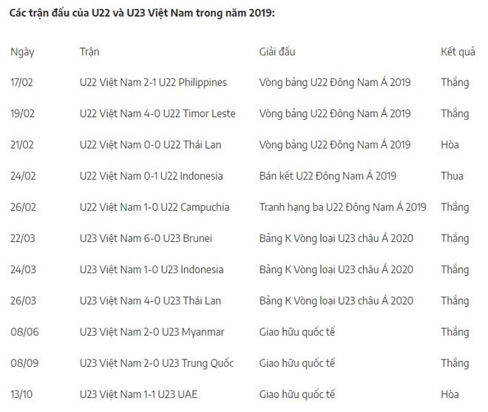Select the U23 Việt Nam 2-0 Myanmar match
This screenshot has width=488, height=412.
click(152, 332)
